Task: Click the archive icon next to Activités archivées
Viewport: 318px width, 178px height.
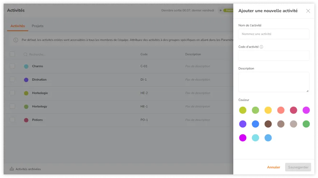Action: pyautogui.click(x=11, y=169)
